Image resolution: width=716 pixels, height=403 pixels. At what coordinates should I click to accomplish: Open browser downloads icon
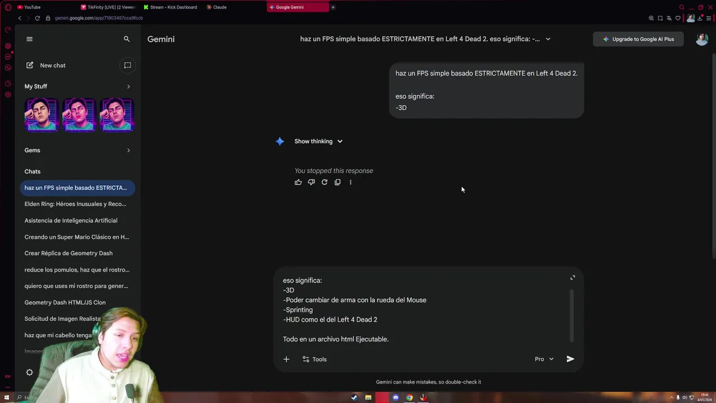point(699,18)
